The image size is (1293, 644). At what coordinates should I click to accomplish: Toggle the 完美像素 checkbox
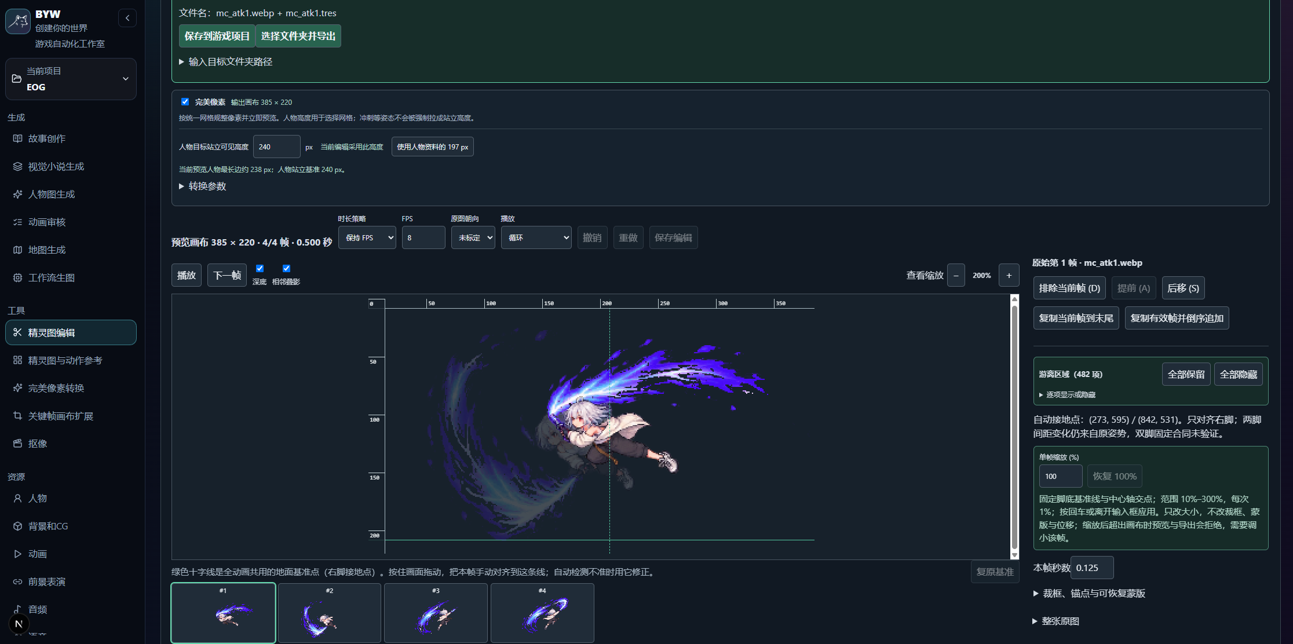pos(185,102)
